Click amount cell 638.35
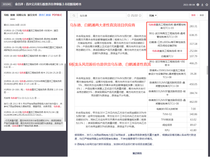This screenshot has height=157, width=210. click(x=193, y=35)
